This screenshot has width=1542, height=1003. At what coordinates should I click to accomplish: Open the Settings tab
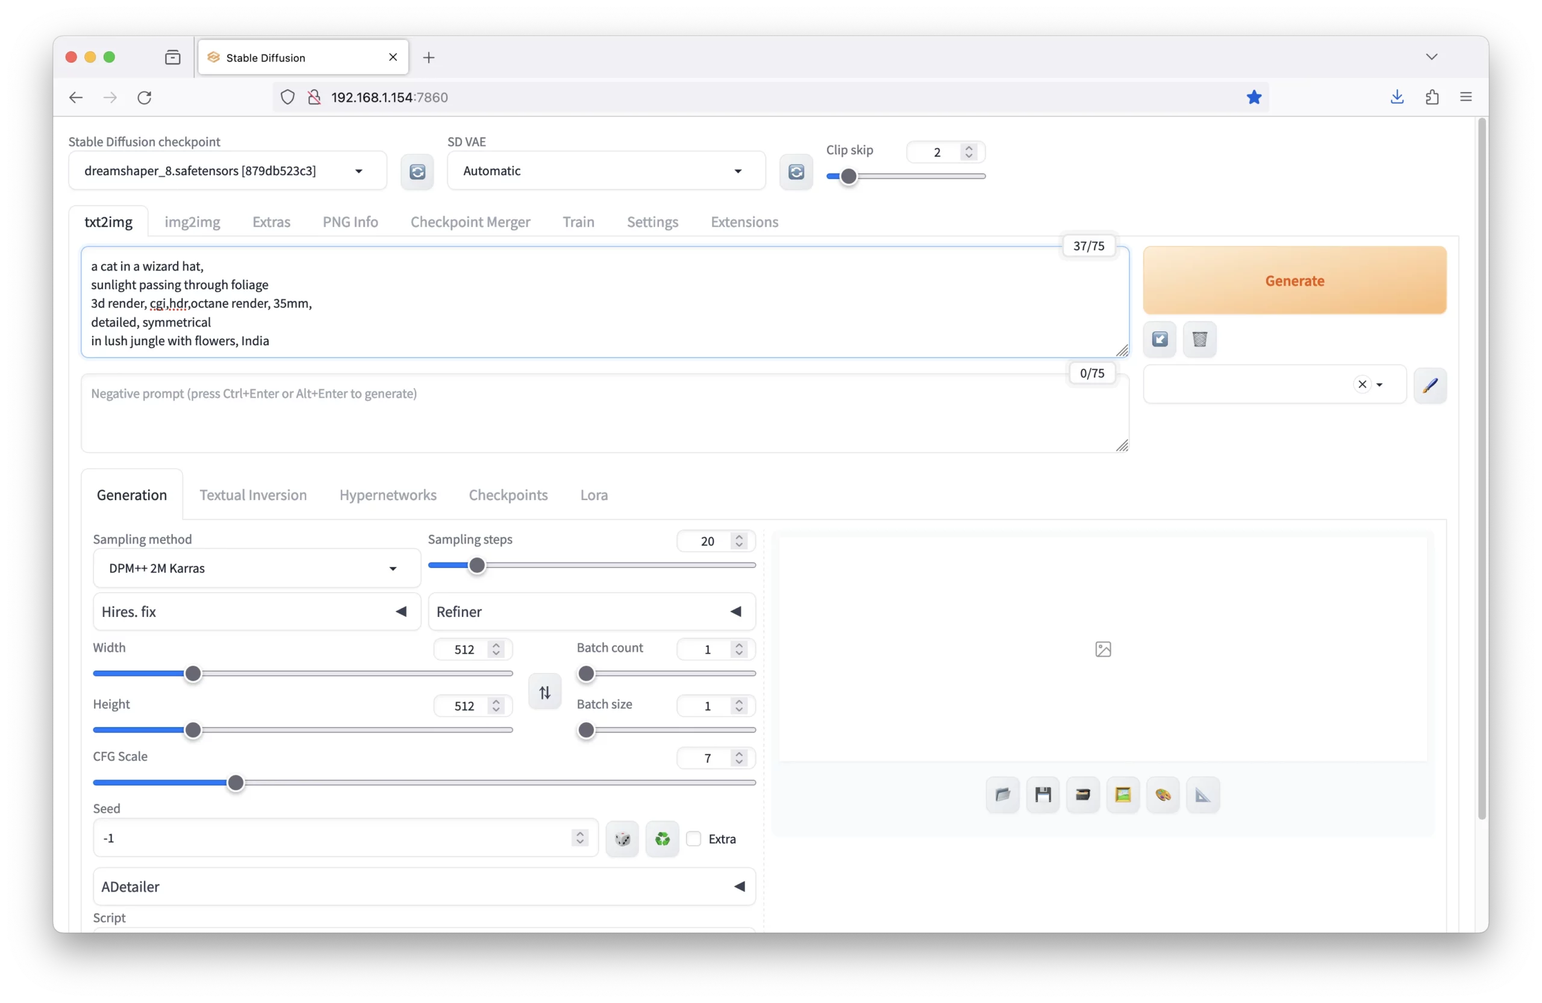pos(652,222)
